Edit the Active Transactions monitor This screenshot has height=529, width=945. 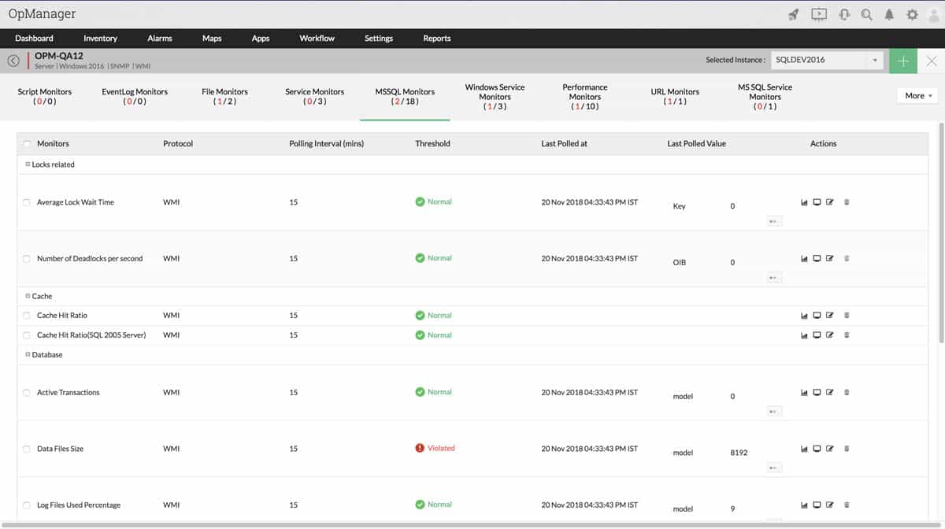pos(829,392)
